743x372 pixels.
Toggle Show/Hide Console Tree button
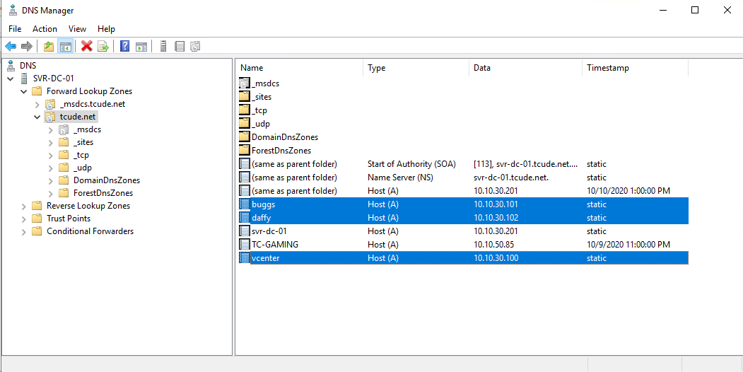coord(65,46)
